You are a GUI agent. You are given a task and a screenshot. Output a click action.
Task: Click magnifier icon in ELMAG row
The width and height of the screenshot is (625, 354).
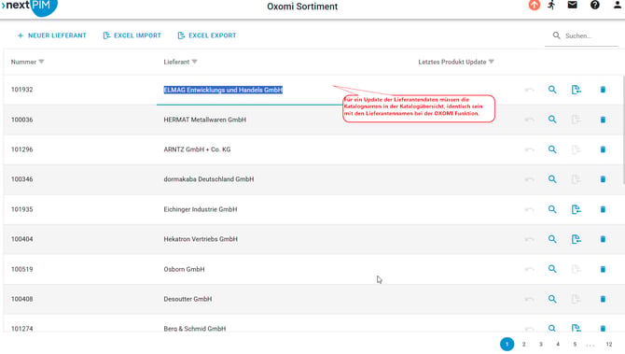click(552, 90)
